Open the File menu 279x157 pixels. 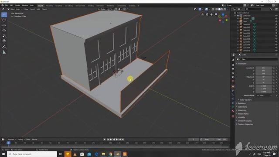coord(7,5)
